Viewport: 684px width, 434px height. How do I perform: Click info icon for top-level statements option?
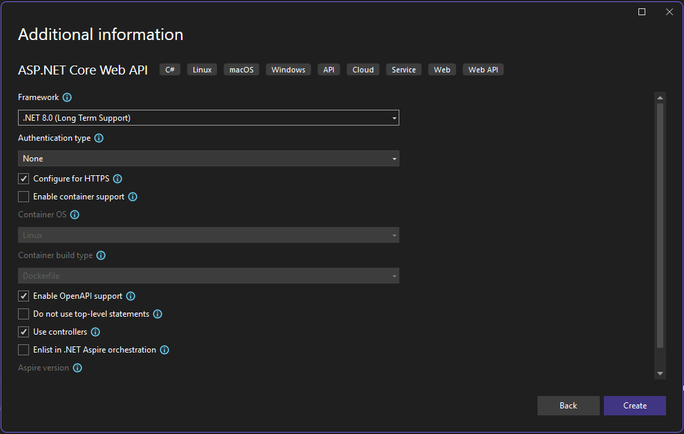click(158, 314)
